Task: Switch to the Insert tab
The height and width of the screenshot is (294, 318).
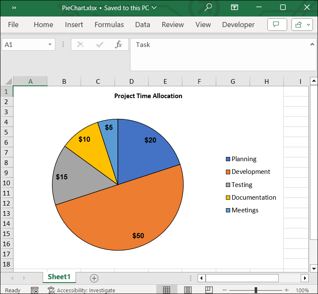Action: click(74, 25)
